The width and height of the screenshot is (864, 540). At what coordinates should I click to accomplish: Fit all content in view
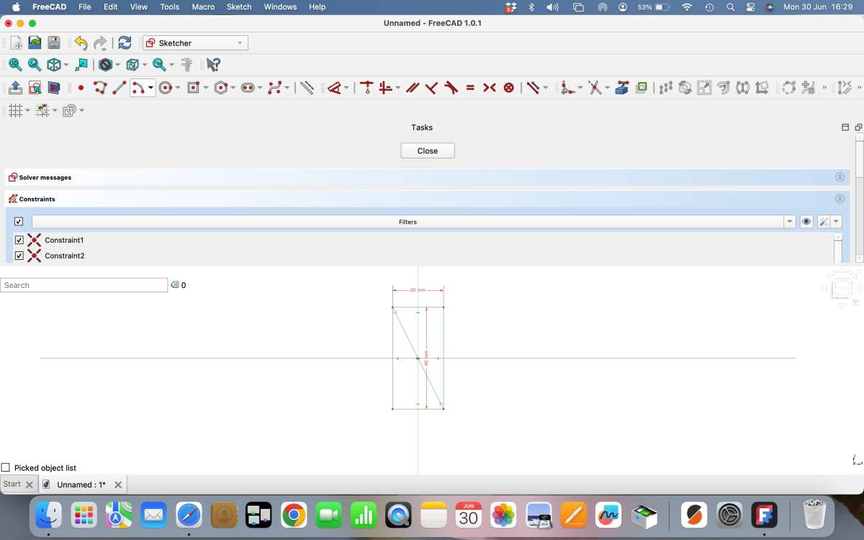(x=15, y=65)
